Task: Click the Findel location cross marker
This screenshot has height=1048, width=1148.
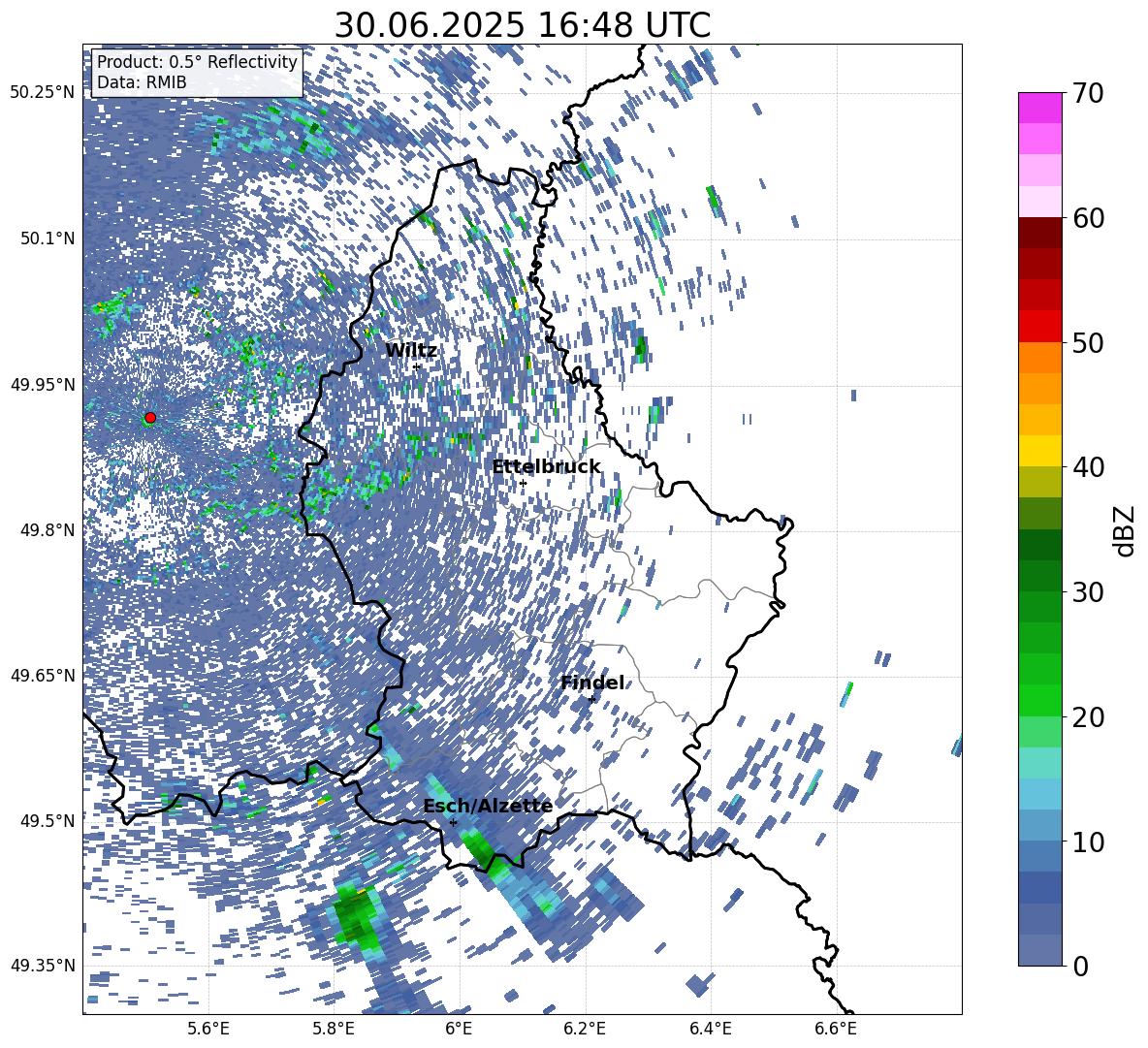Action: point(591,699)
